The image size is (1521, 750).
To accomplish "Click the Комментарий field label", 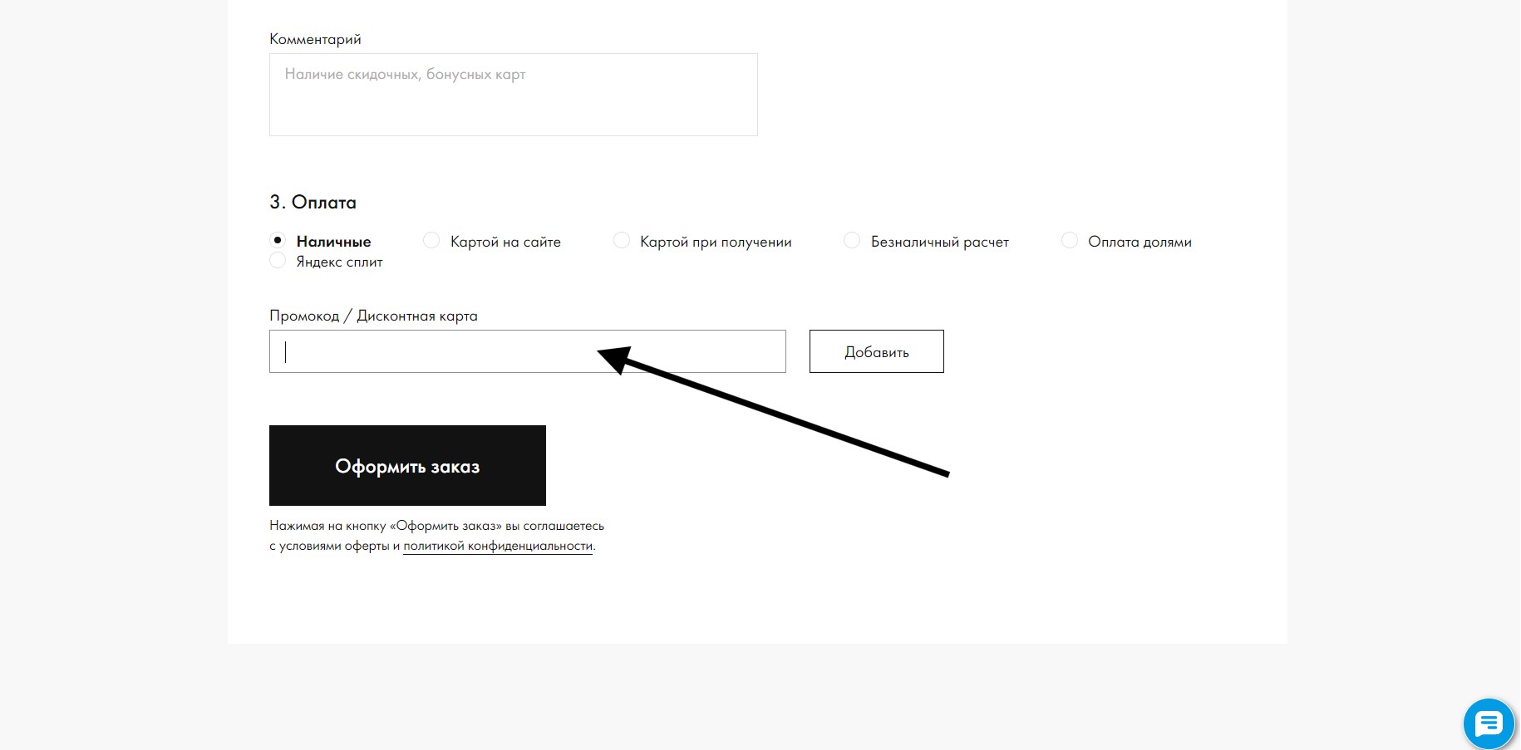I will click(x=315, y=39).
